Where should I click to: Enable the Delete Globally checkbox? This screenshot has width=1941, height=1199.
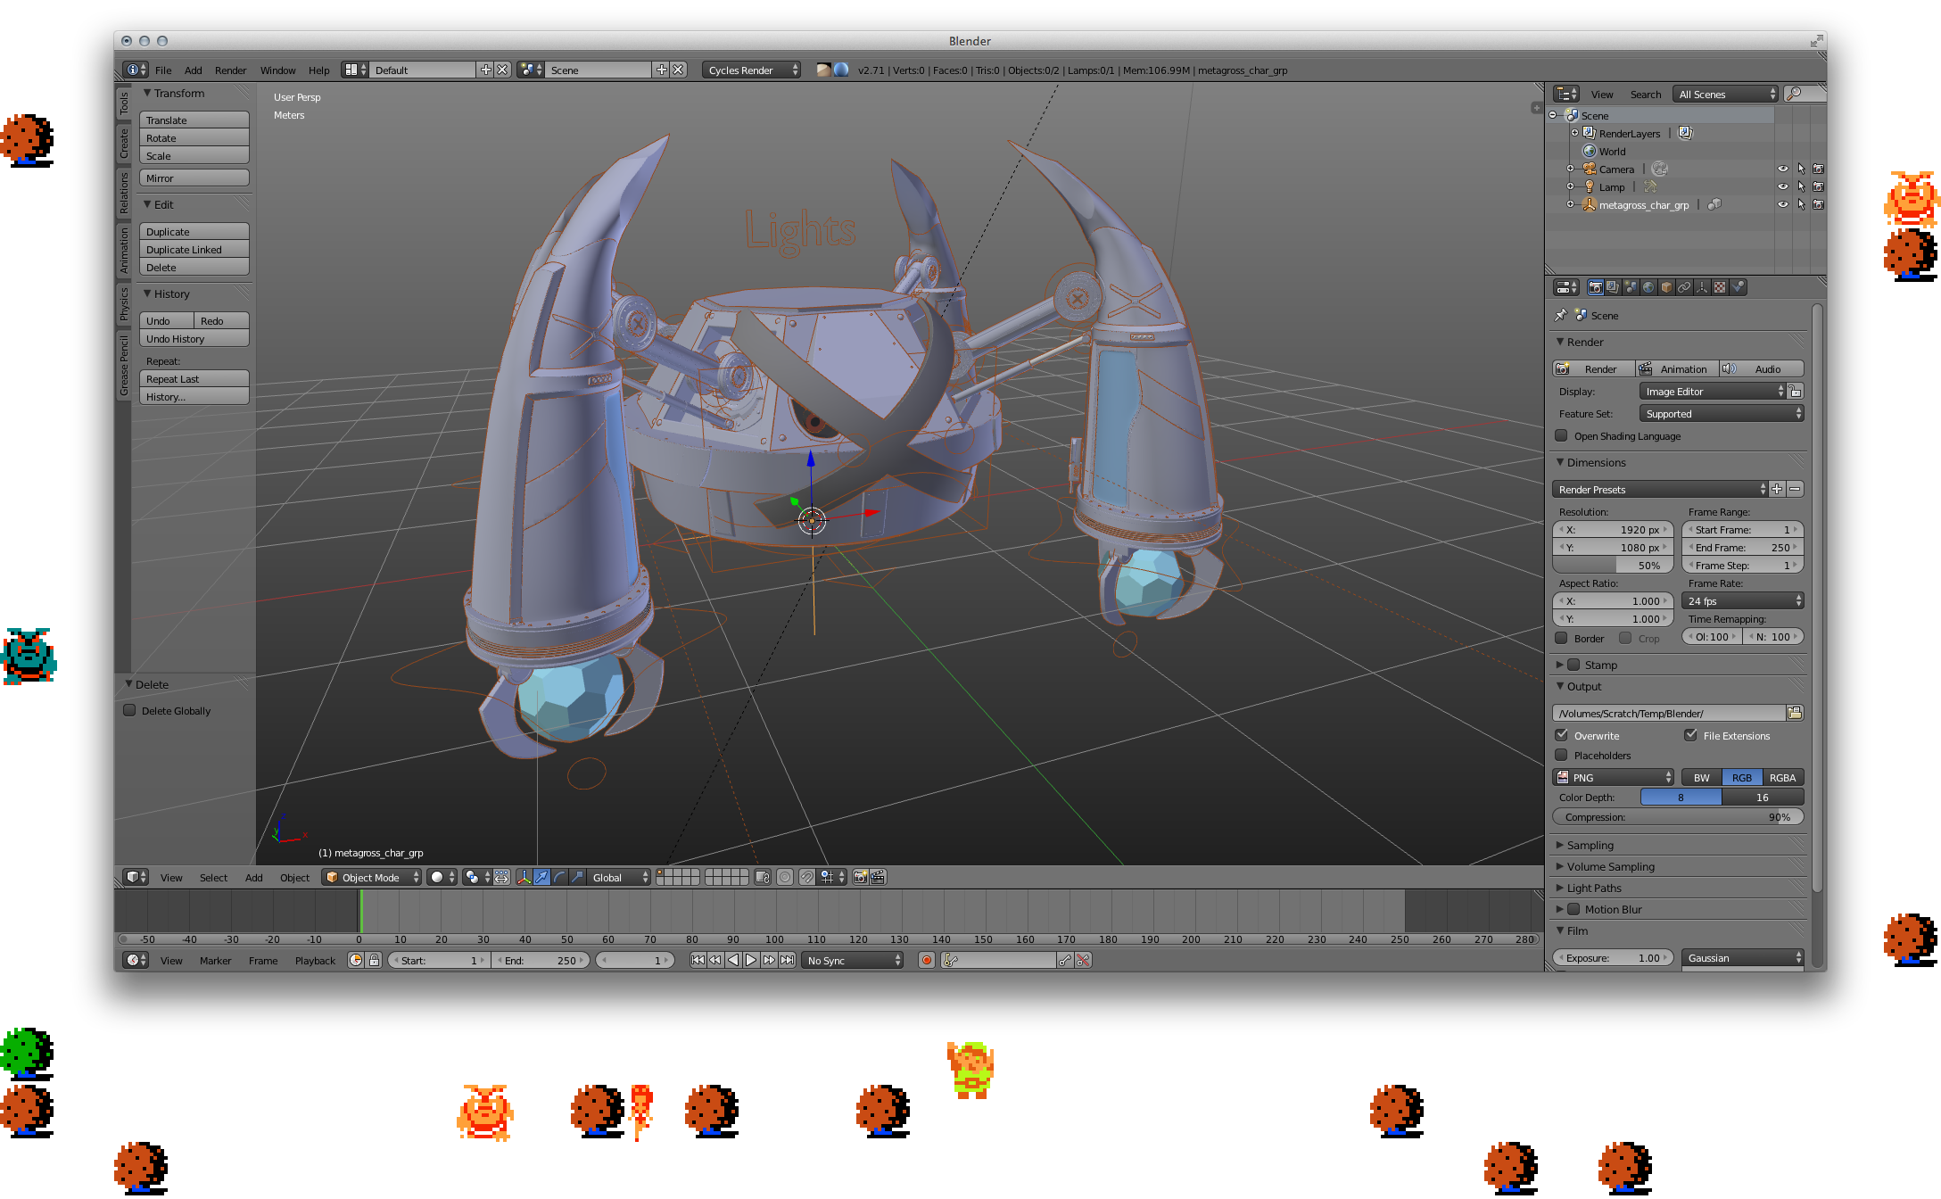[129, 710]
